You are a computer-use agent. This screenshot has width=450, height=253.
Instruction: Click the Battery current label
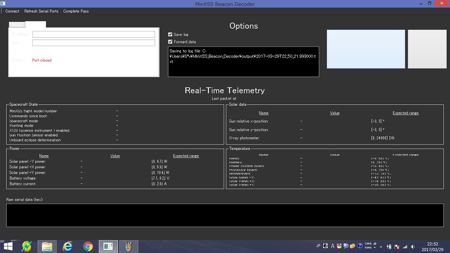(23, 184)
